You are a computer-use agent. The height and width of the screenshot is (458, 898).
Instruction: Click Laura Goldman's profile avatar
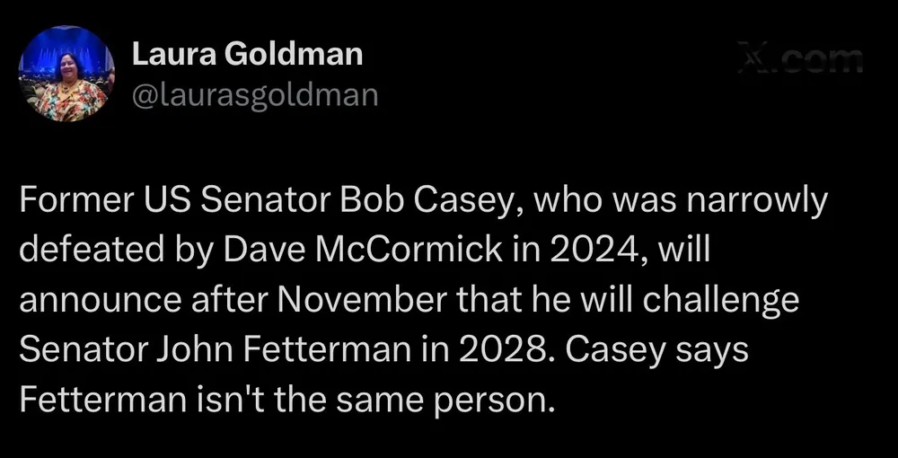pyautogui.click(x=69, y=74)
